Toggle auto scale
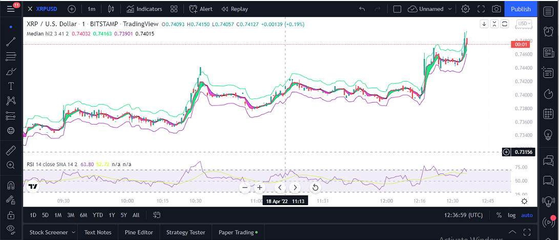 point(527,215)
